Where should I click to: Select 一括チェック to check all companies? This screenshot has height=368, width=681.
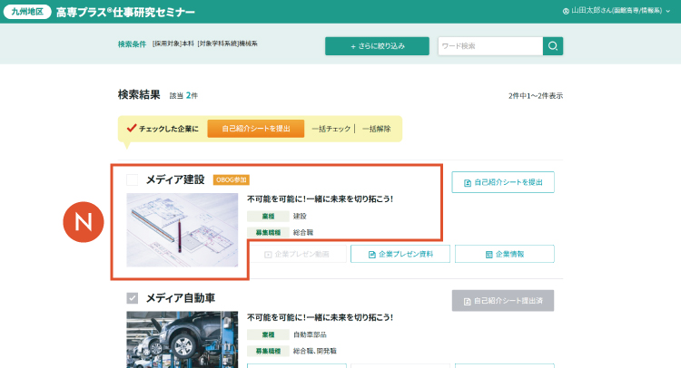pyautogui.click(x=331, y=129)
